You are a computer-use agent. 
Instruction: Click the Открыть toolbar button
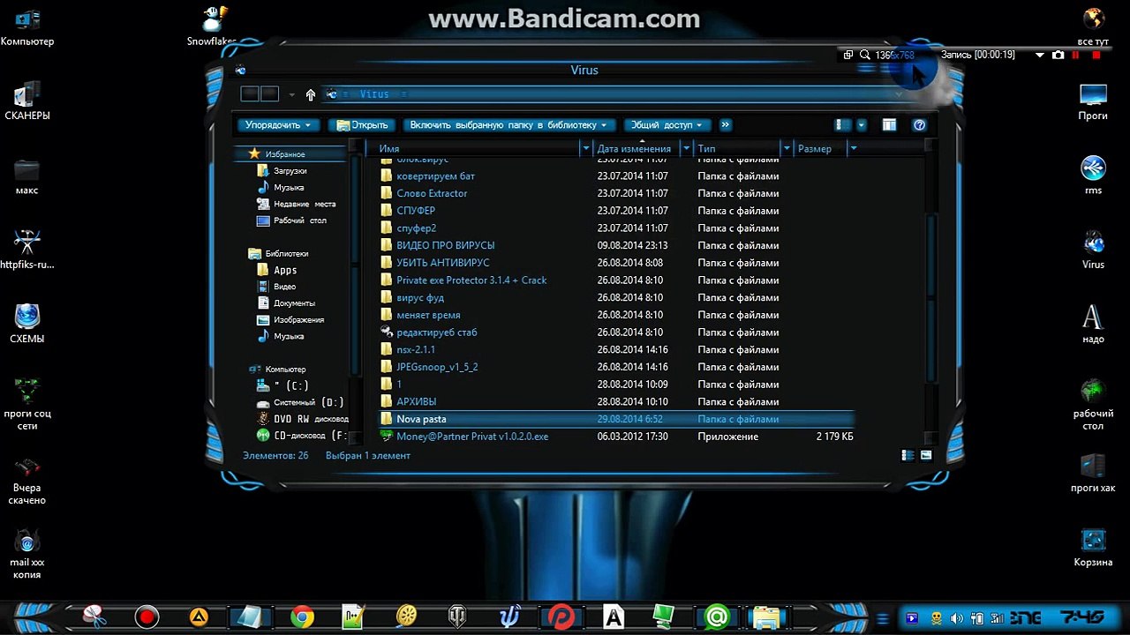point(363,125)
